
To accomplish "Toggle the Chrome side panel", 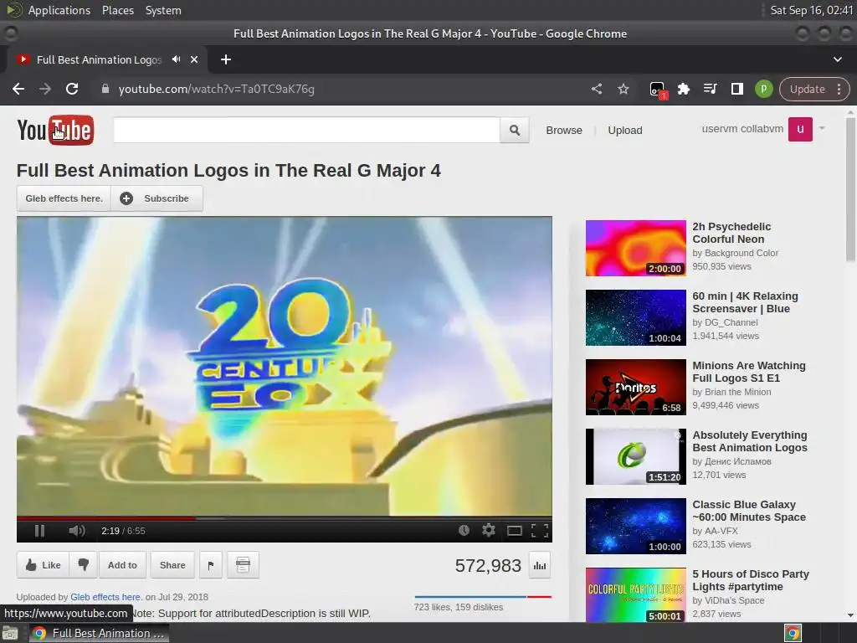I will (x=736, y=89).
